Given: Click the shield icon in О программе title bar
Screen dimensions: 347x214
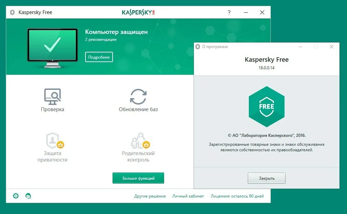Looking at the screenshot, I should pyautogui.click(x=198, y=47).
